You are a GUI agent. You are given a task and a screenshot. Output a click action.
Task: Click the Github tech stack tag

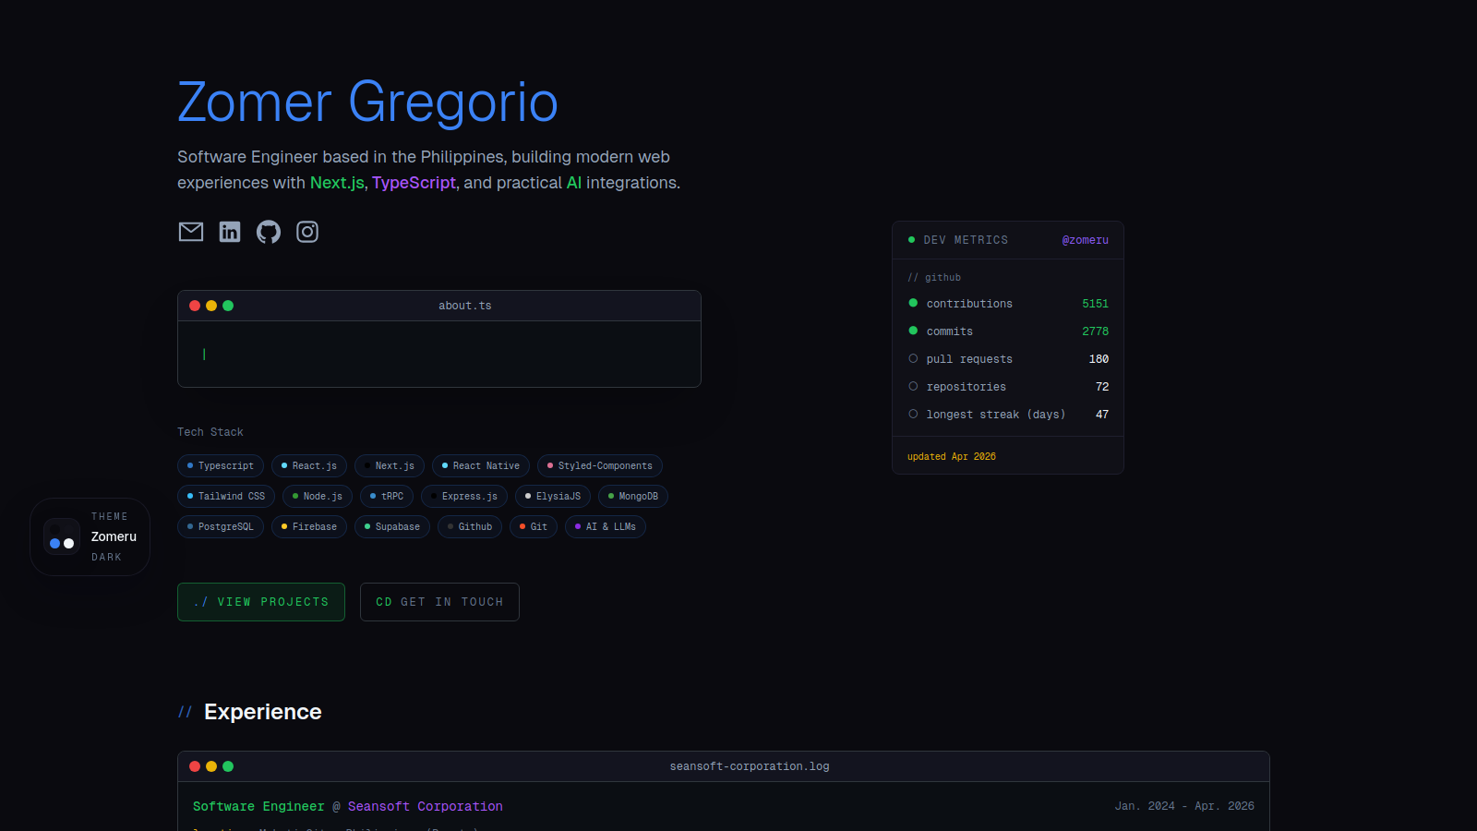click(470, 527)
